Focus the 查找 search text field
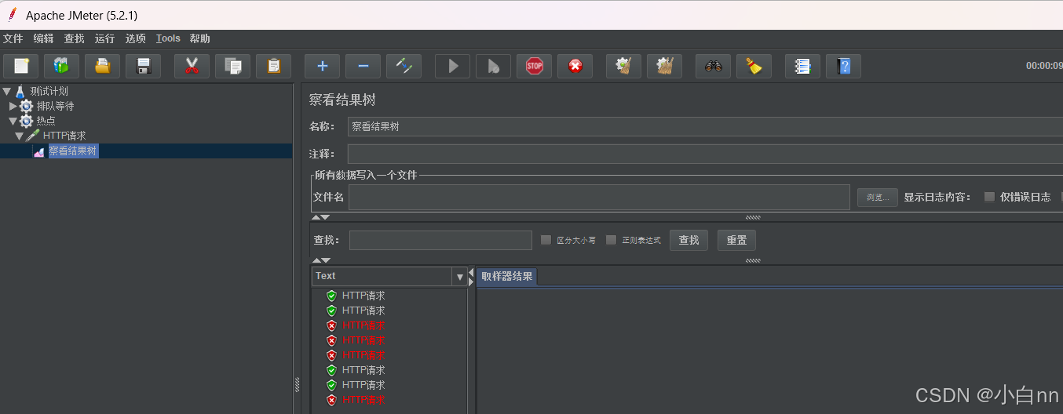Viewport: 1063px width, 414px height. coord(440,240)
